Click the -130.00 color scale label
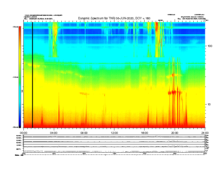Screen dimensions: 221x171 point(15,27)
